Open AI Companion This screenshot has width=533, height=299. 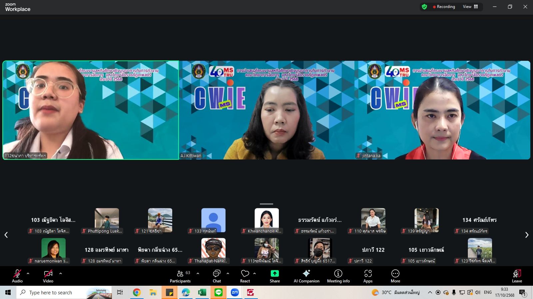pos(306,276)
